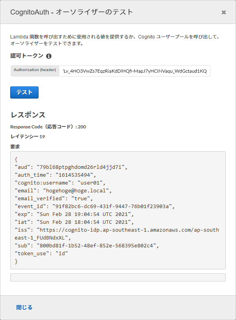Viewport: 236px width, 320px height.
Task: Select the cognito:username user01 line
Action: (61, 183)
